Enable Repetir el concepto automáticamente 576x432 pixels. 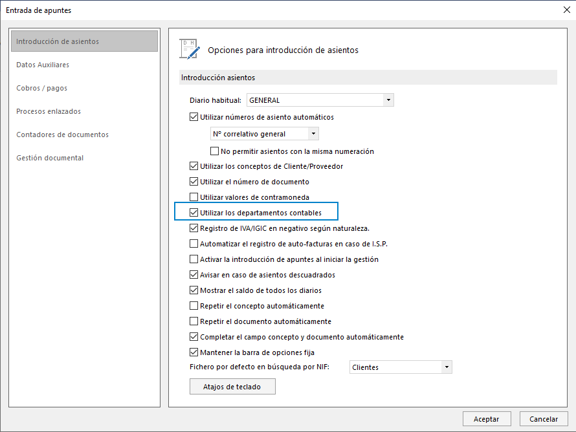pos(194,306)
